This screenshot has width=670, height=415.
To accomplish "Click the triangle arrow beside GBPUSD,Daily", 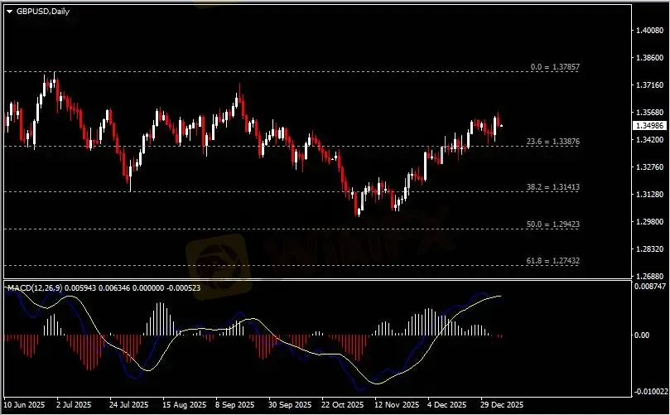I will tap(10, 12).
